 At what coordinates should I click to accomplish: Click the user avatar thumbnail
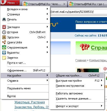coord(88,70)
